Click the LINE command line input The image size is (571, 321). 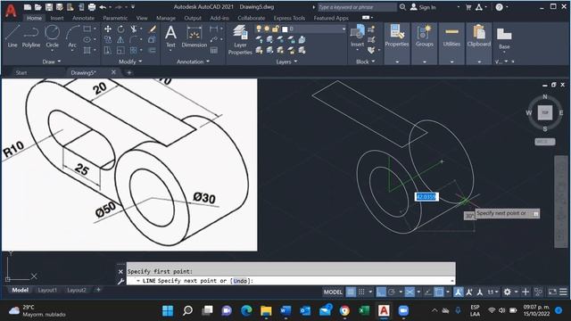[291, 281]
